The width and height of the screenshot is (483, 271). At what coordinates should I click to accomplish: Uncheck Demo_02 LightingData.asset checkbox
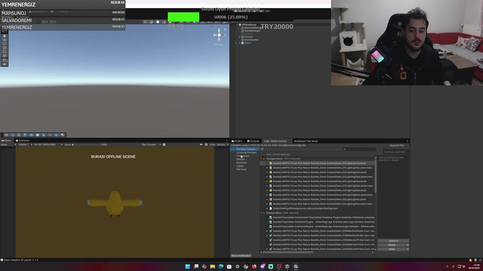(267, 172)
